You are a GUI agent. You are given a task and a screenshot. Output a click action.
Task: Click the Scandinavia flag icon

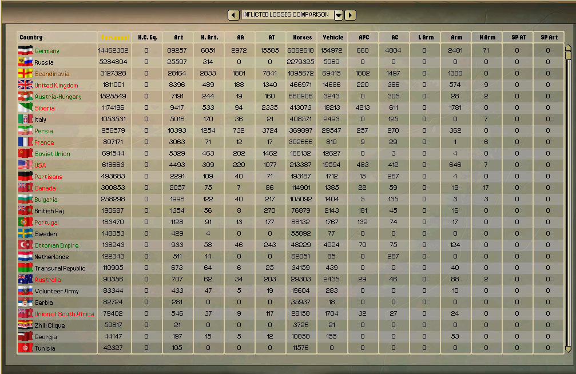25,73
